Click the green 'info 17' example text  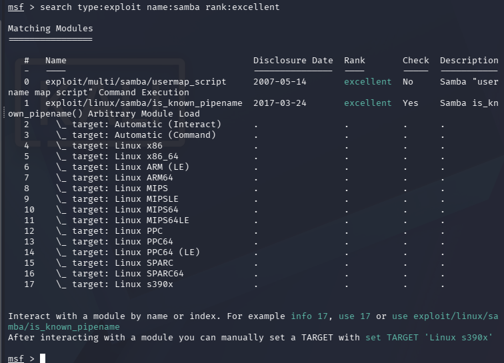point(309,316)
